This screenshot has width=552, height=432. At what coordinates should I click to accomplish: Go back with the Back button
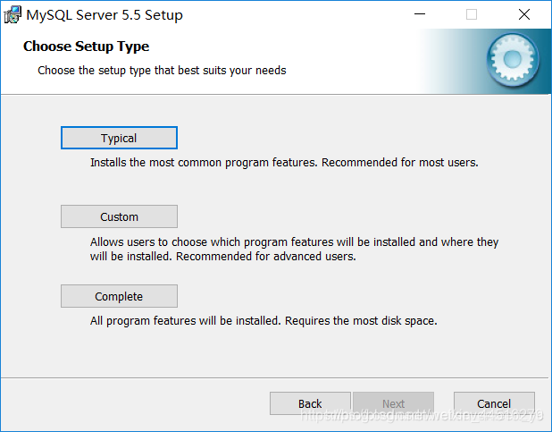click(x=310, y=403)
